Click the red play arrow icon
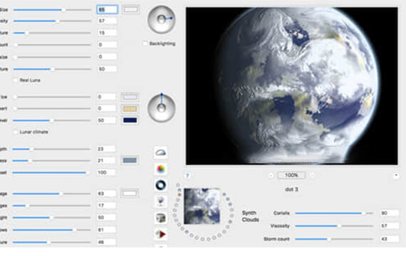 161,234
